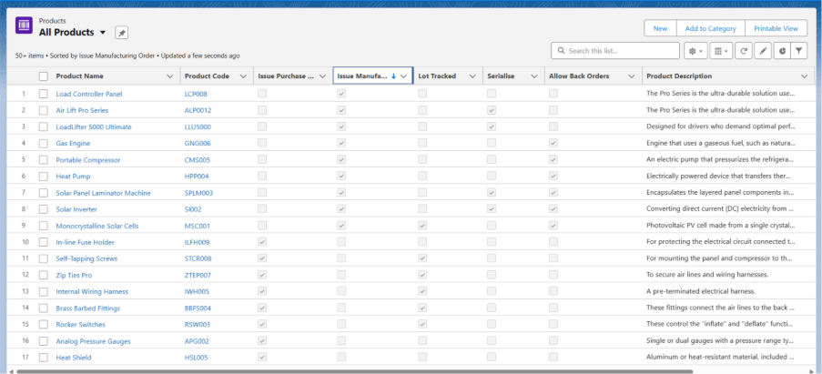Sort by the Product Code column header
This screenshot has height=374, width=822.
click(x=205, y=76)
